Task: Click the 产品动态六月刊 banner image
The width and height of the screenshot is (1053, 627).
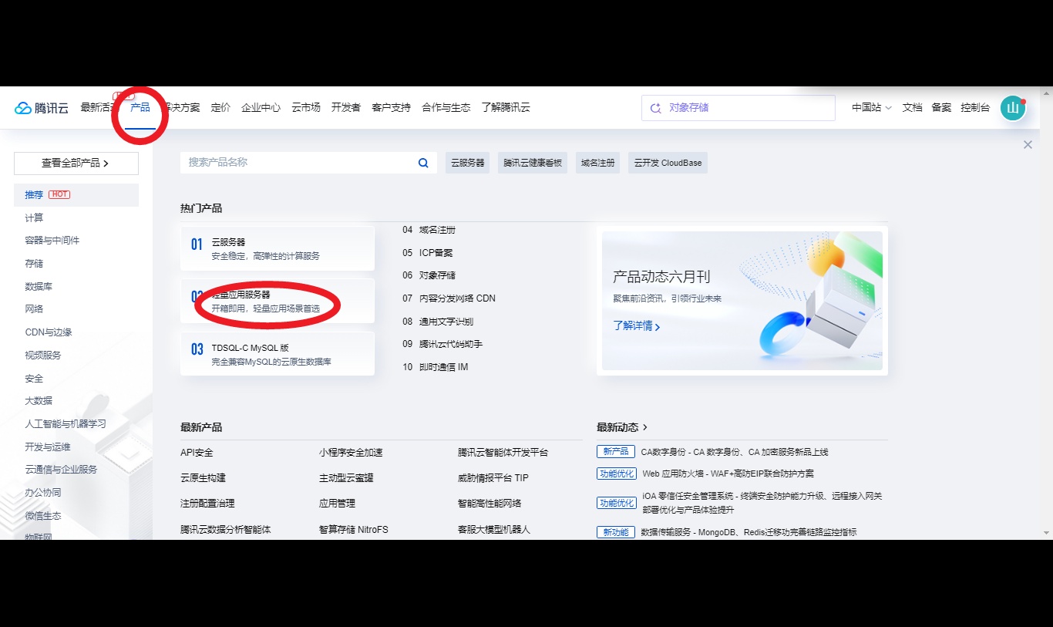Action: point(742,301)
